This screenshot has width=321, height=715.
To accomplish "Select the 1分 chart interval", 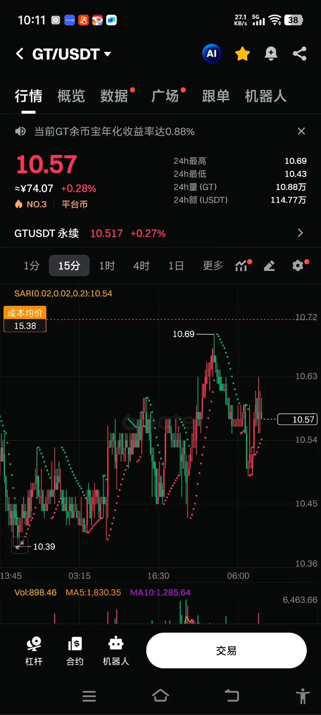I will coord(32,266).
